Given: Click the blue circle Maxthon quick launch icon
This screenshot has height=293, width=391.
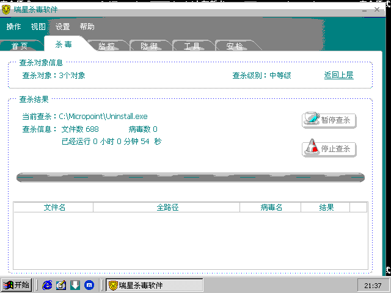Looking at the screenshot, I should click(89, 285).
